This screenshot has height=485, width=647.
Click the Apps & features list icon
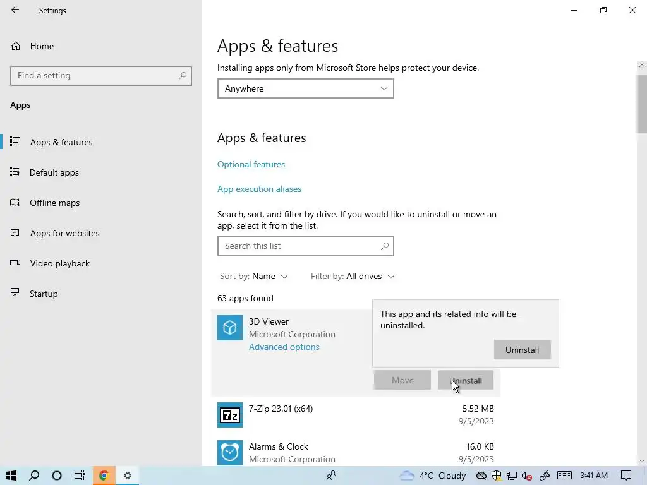15,142
